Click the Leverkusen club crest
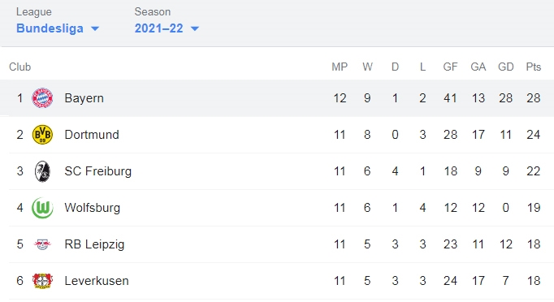This screenshot has width=554, height=302. click(x=42, y=281)
